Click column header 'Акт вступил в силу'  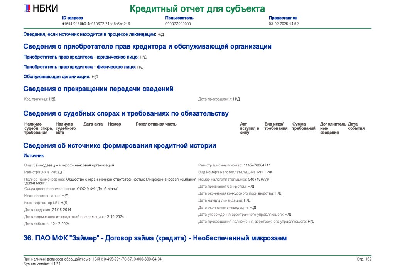(250, 128)
